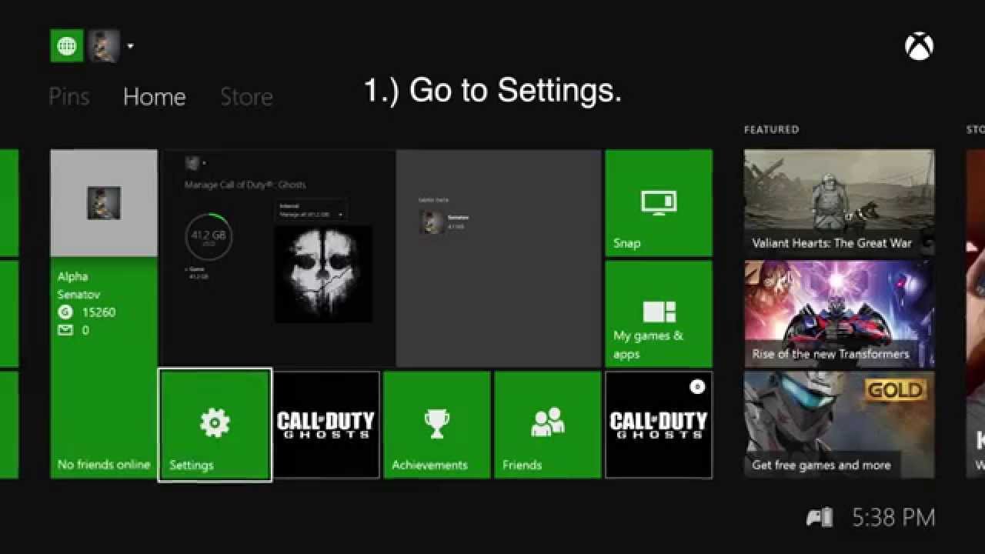Switch to the Home tab
This screenshot has width=985, height=554.
click(x=154, y=97)
